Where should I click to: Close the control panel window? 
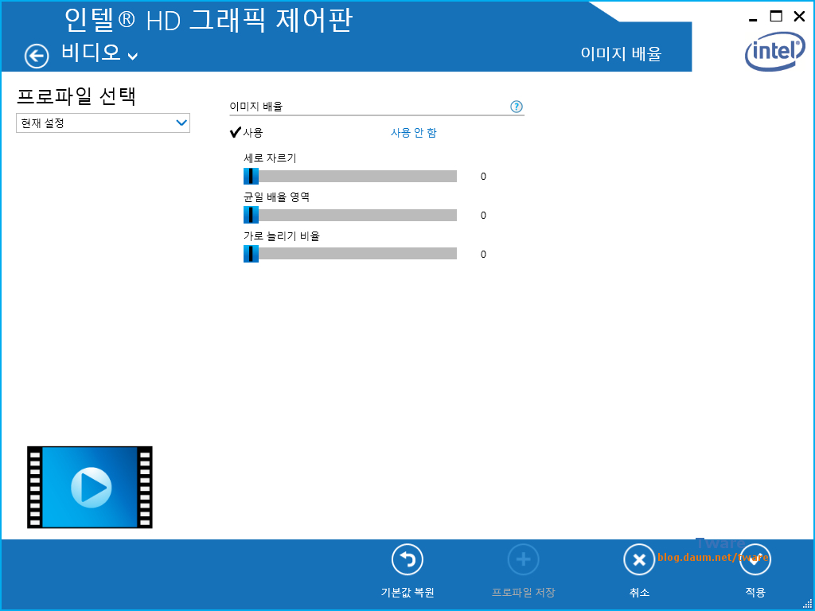pos(799,16)
